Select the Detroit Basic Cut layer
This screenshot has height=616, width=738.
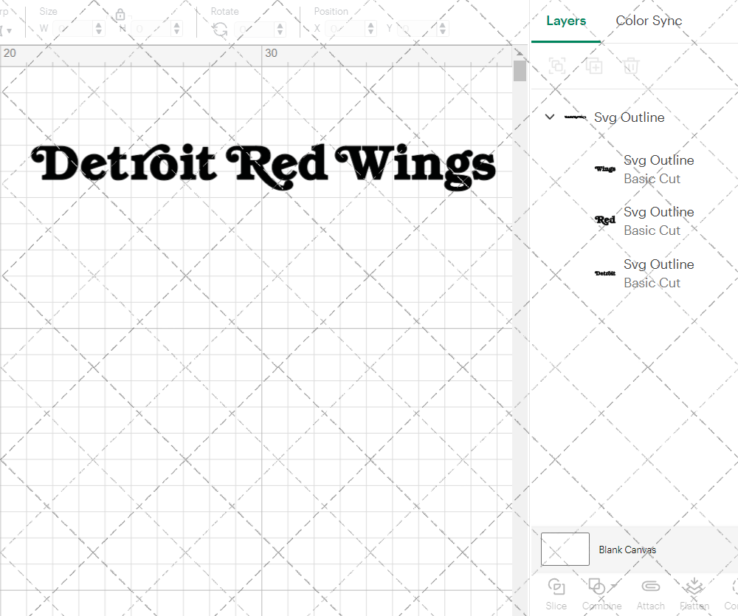[x=658, y=273]
